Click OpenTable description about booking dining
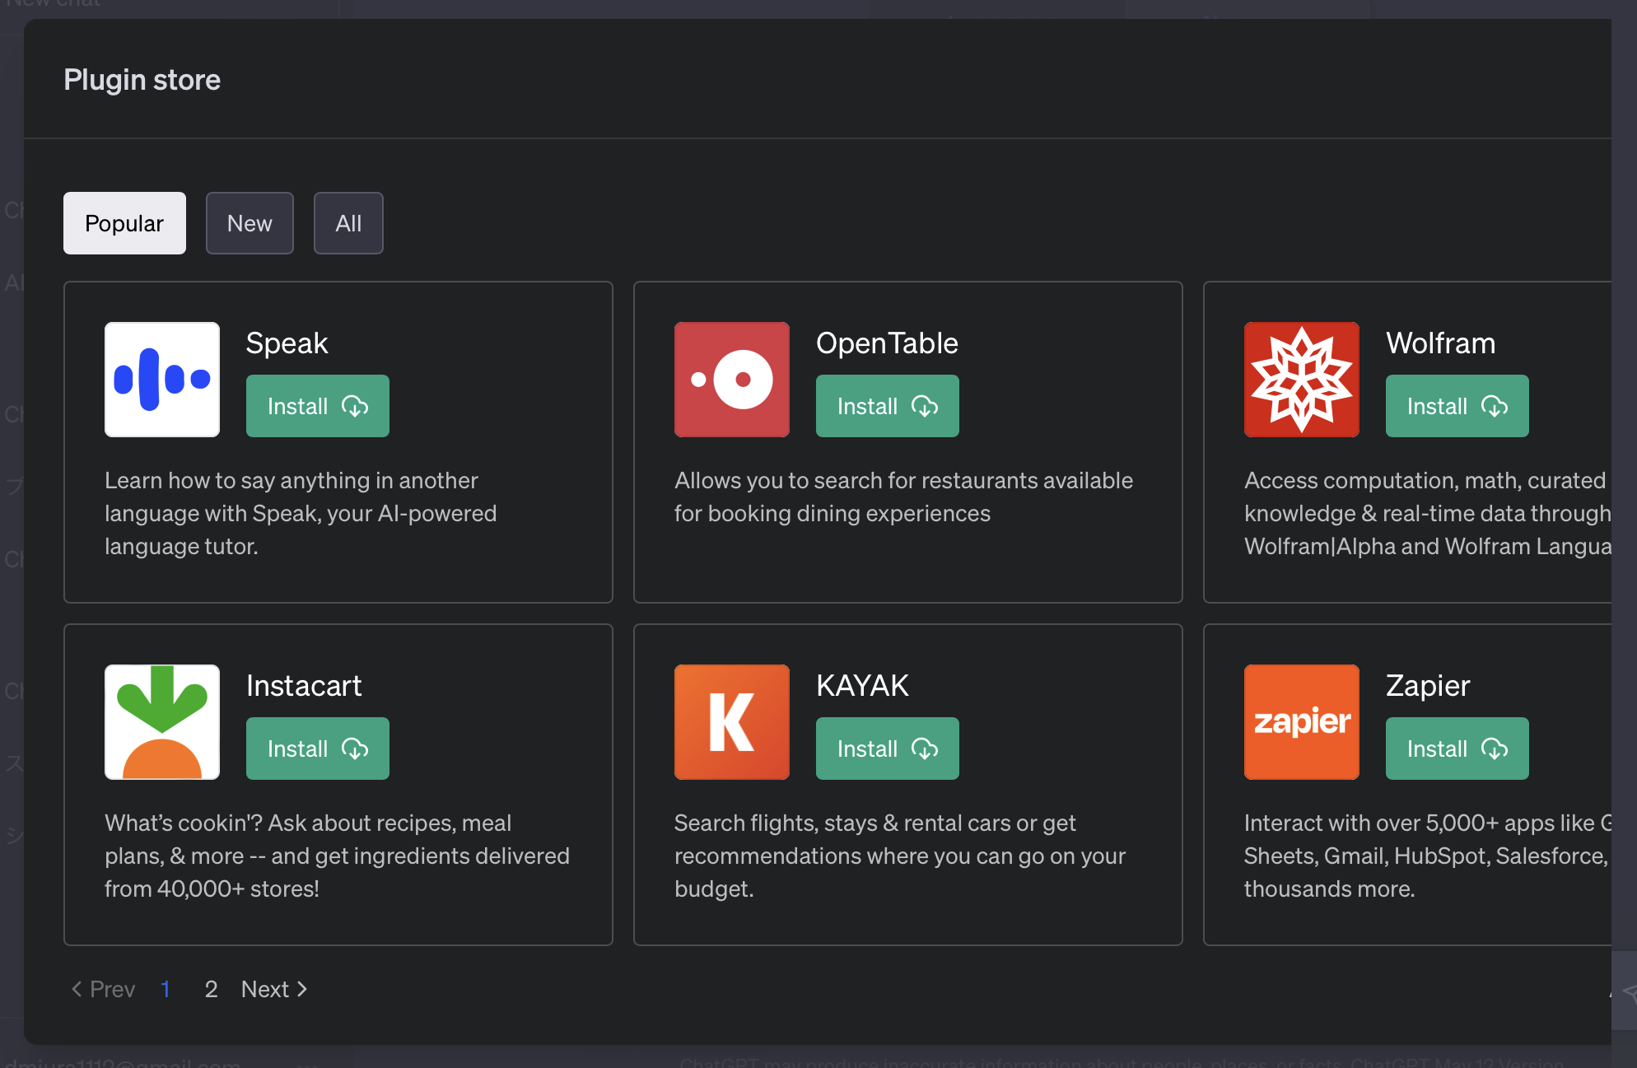Screen dimensions: 1637x1068 [x=903, y=497]
